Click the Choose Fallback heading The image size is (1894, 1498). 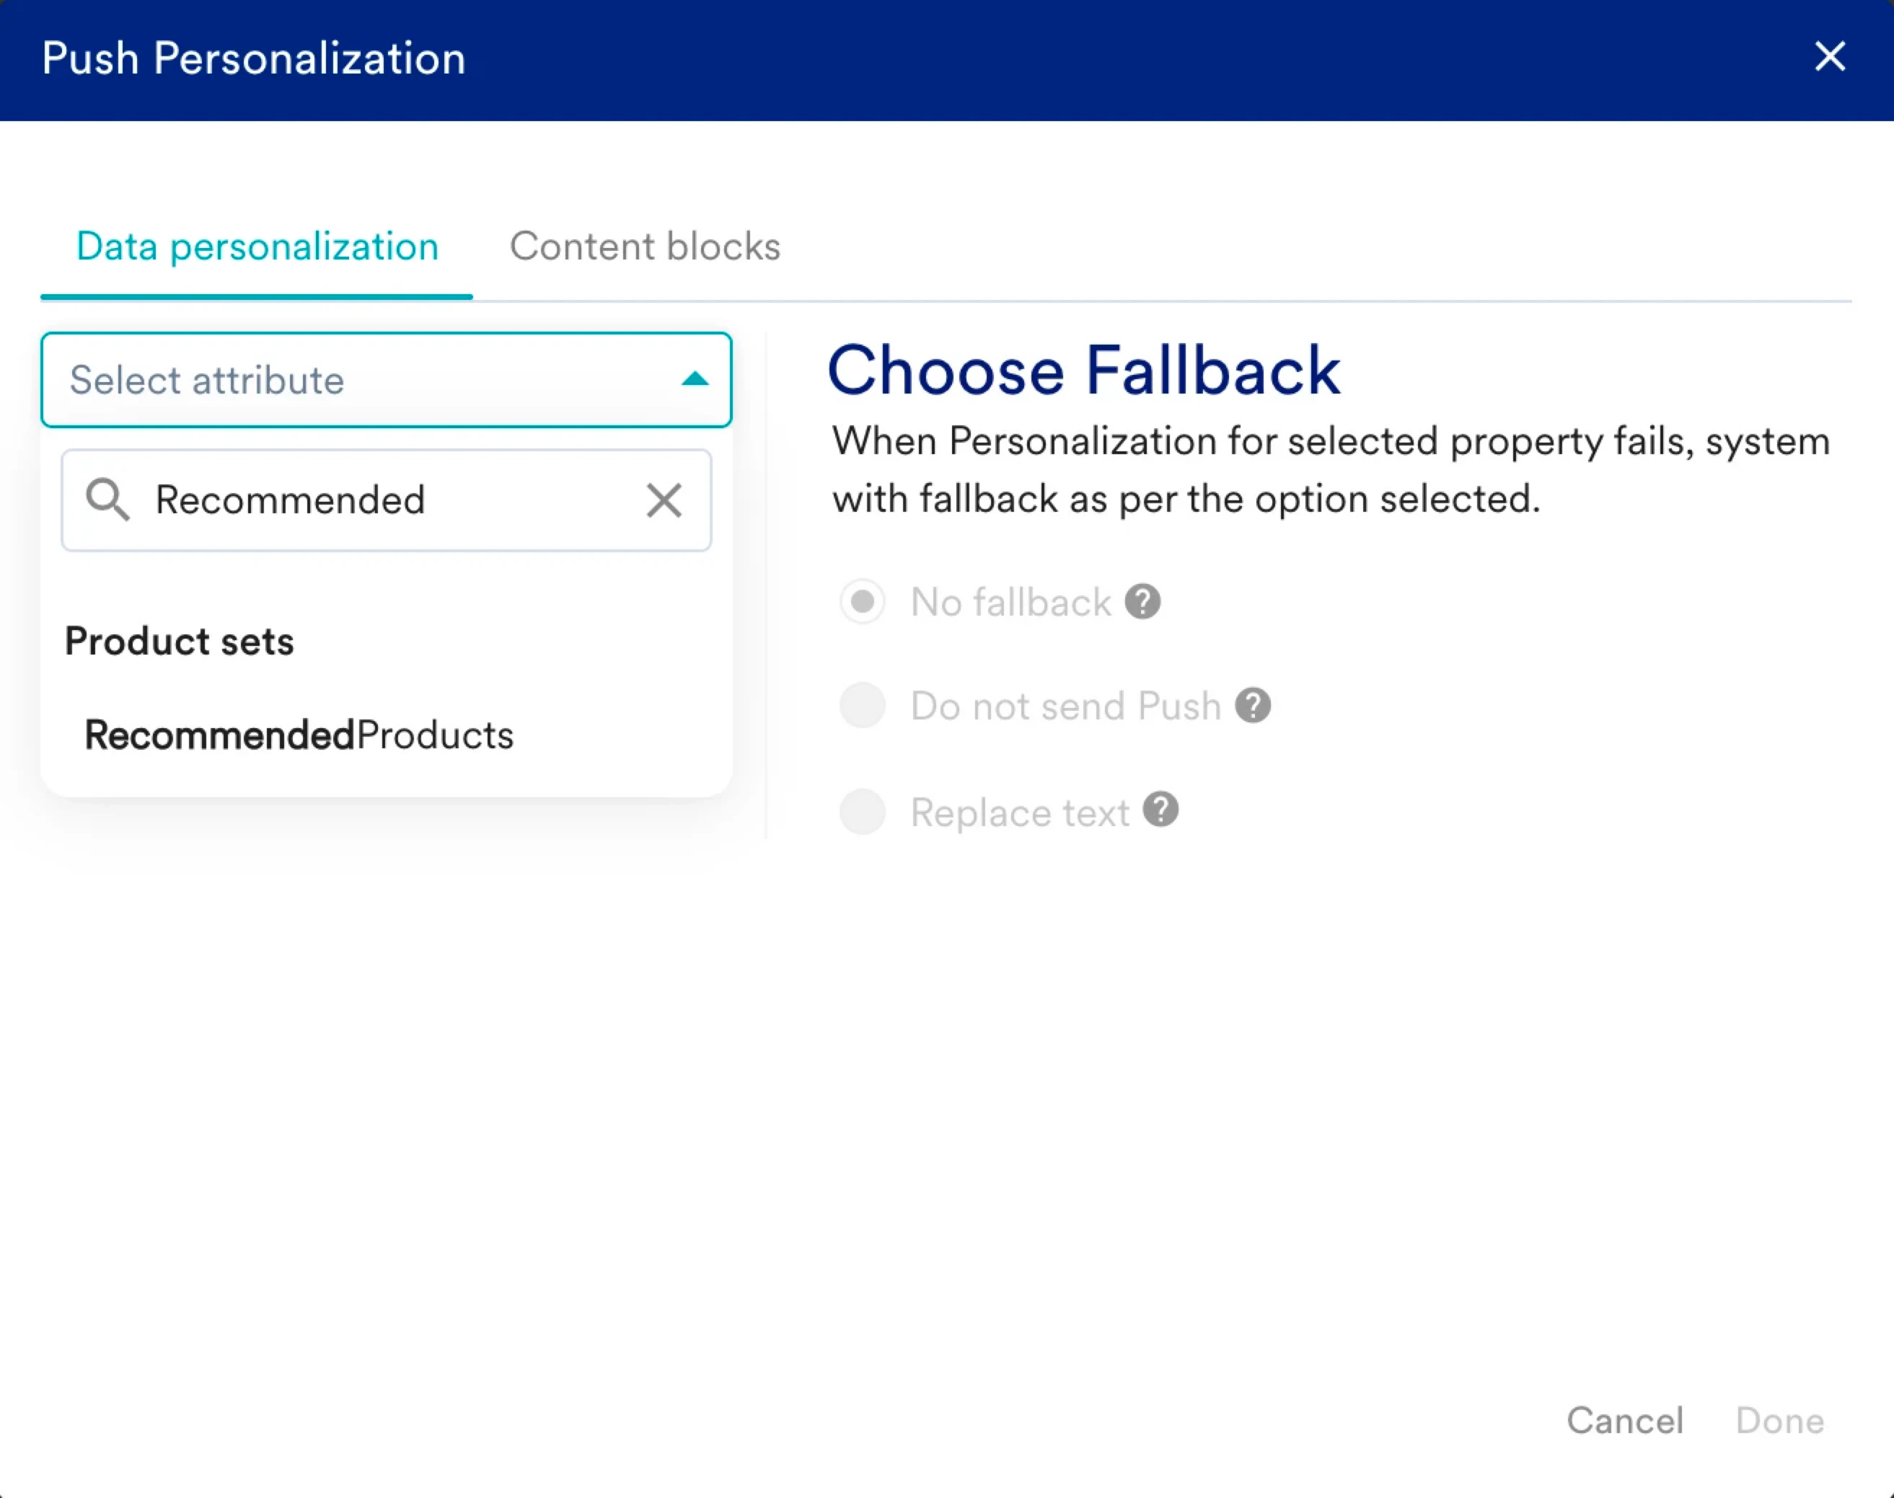coord(1083,370)
